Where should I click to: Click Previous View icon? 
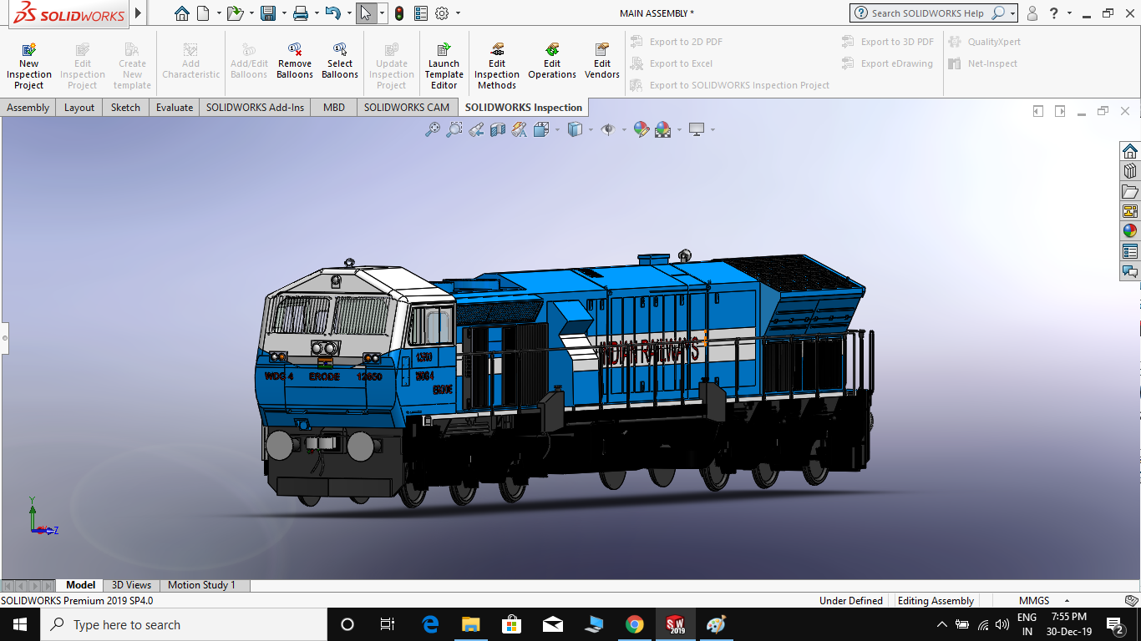476,129
